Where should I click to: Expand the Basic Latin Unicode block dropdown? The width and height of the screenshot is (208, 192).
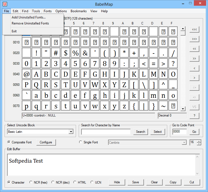71,132
